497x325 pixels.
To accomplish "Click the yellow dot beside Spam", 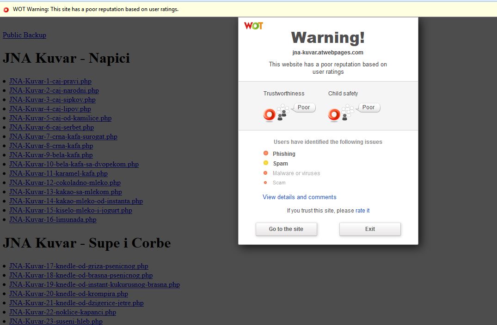I will [x=266, y=163].
